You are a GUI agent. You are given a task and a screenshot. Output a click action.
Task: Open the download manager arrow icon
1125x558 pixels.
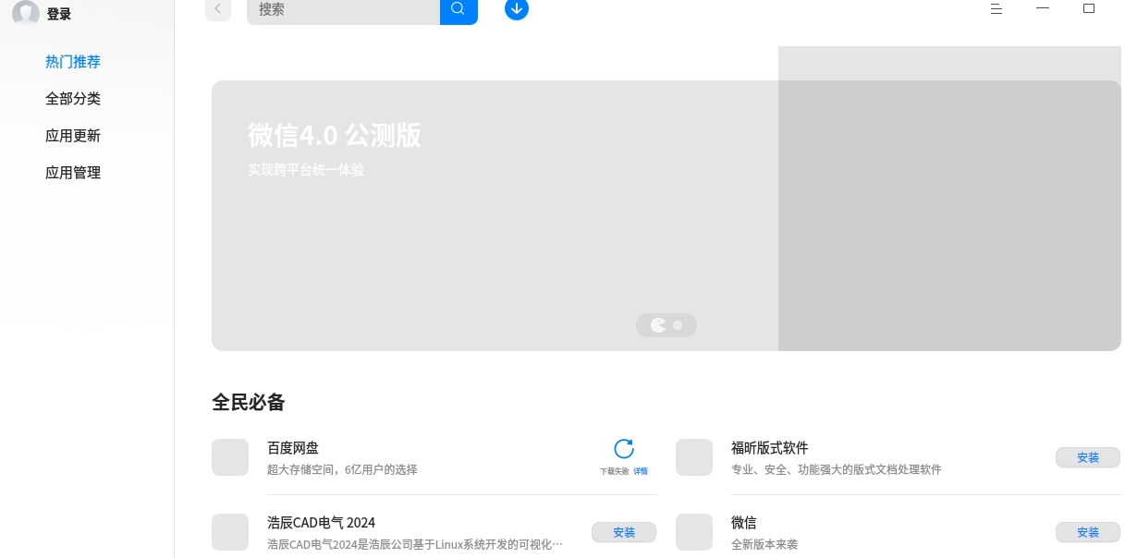[x=517, y=9]
